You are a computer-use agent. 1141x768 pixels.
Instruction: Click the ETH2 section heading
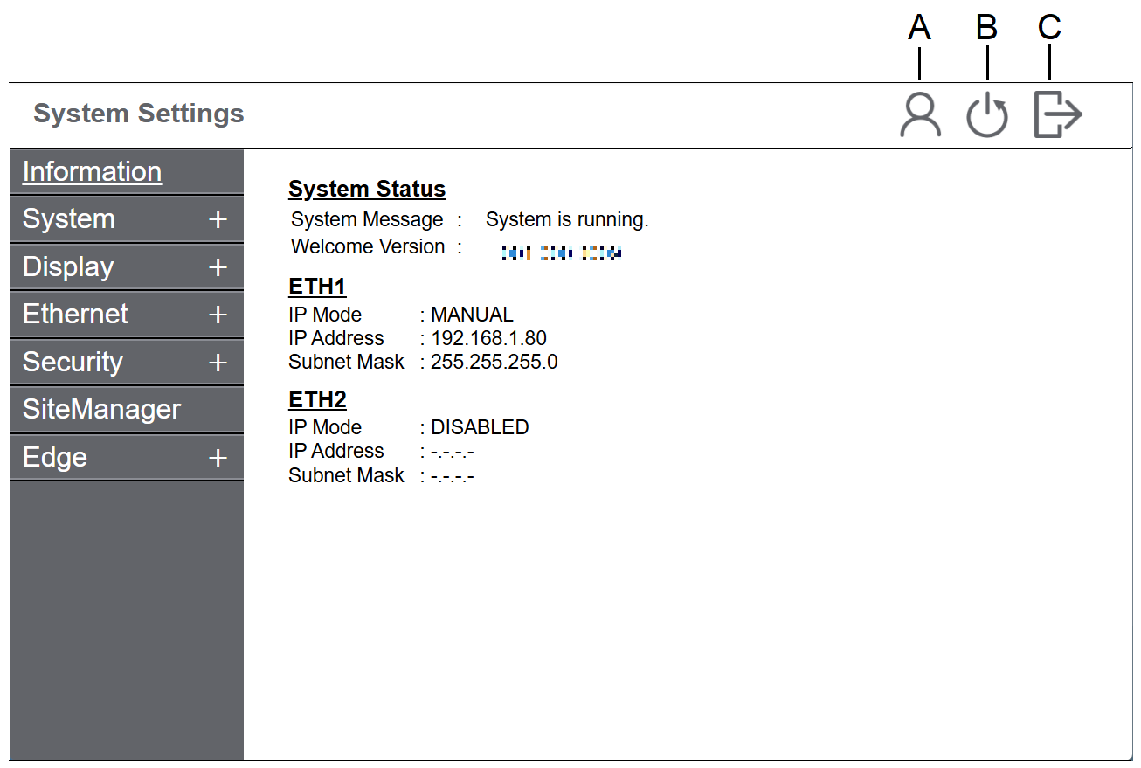pos(317,400)
